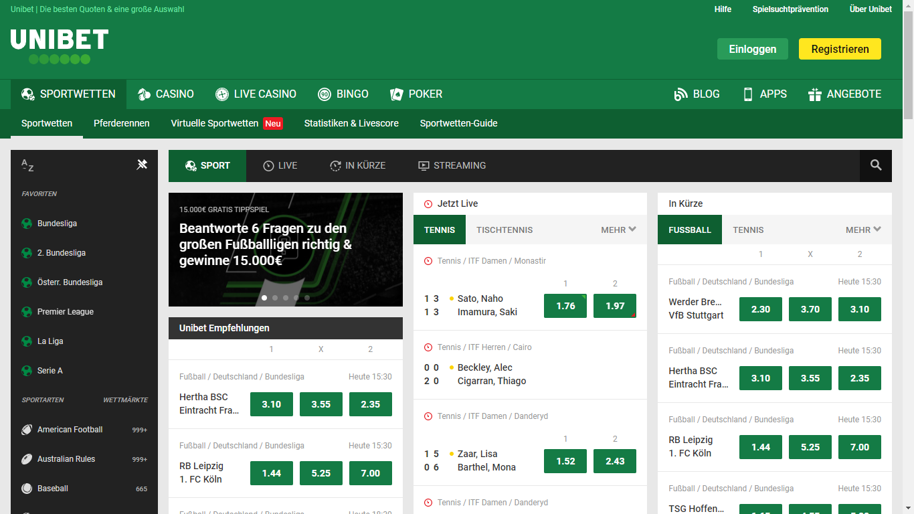914x514 pixels.
Task: Select the fifth banner carousel dot
Action: point(307,297)
